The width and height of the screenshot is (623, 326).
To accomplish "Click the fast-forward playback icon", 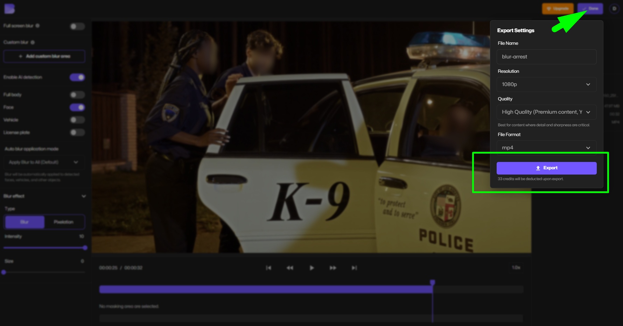I will point(333,268).
